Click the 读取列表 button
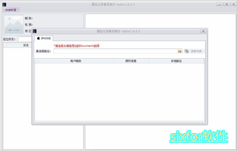Screen dimensions: 237x151 (x=194, y=51)
